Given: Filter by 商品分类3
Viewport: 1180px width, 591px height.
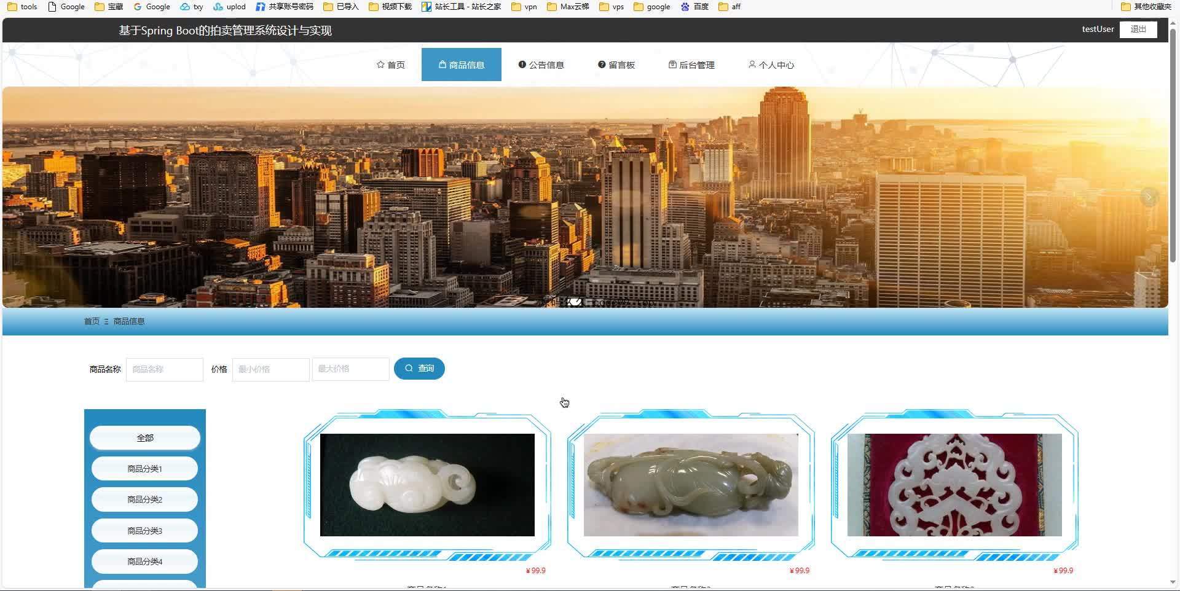Looking at the screenshot, I should coord(145,531).
